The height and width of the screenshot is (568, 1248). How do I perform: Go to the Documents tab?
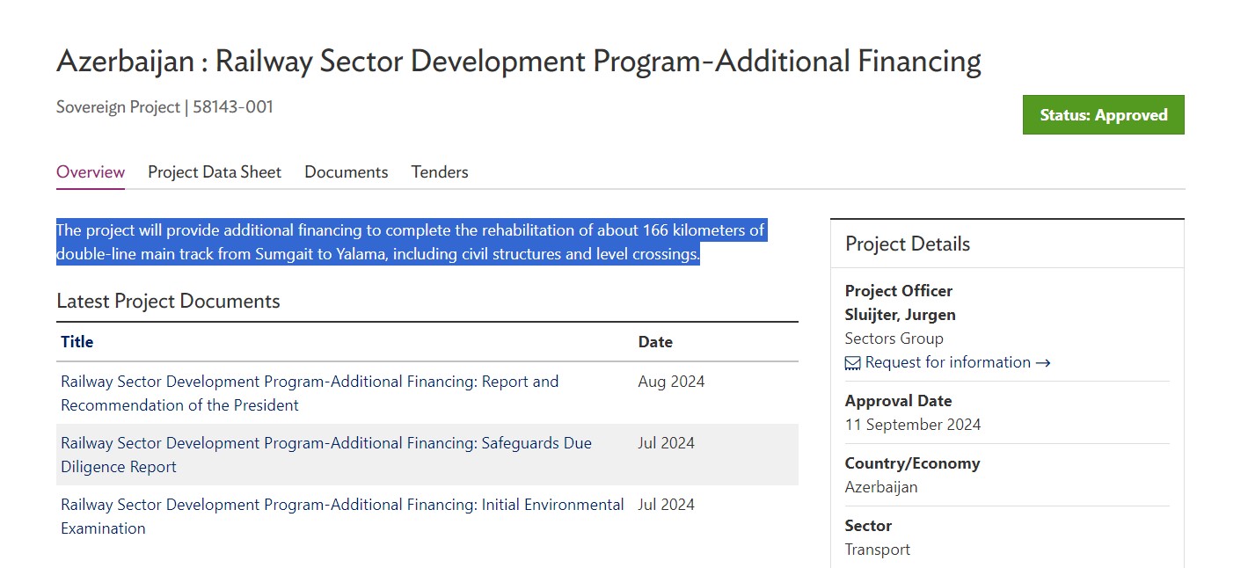point(346,172)
